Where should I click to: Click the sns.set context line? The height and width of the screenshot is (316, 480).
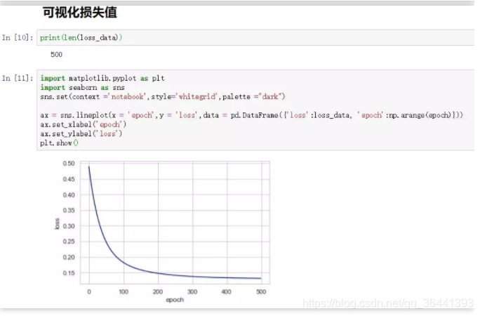(163, 97)
